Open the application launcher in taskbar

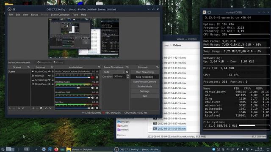(3, 149)
